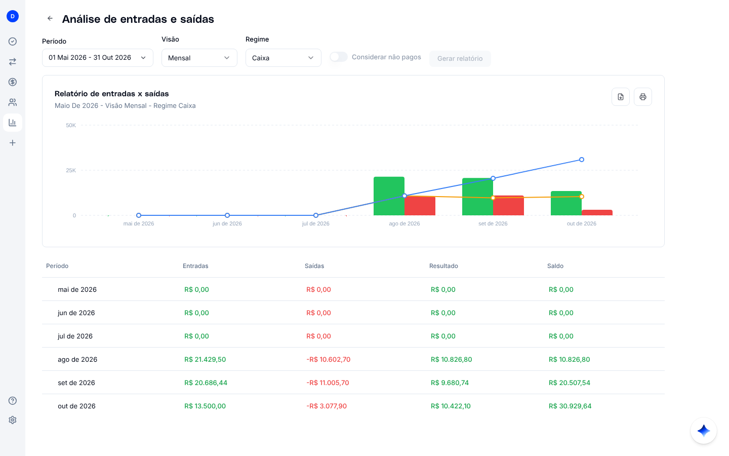This screenshot has width=729, height=456.
Task: Click the 'R$ 9.680,74' resultado value
Action: pyautogui.click(x=450, y=383)
